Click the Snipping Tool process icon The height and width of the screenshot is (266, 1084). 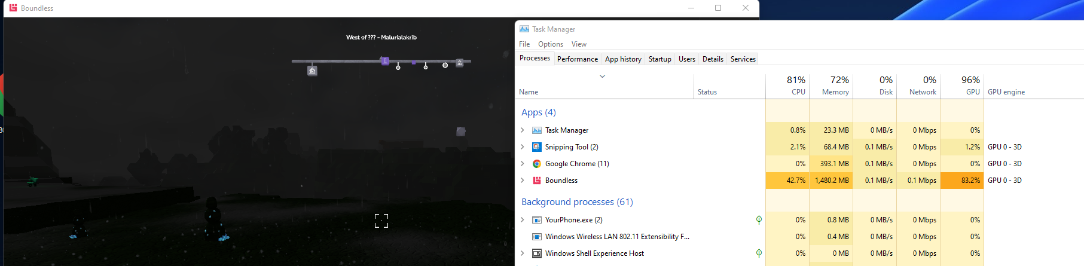pyautogui.click(x=537, y=147)
